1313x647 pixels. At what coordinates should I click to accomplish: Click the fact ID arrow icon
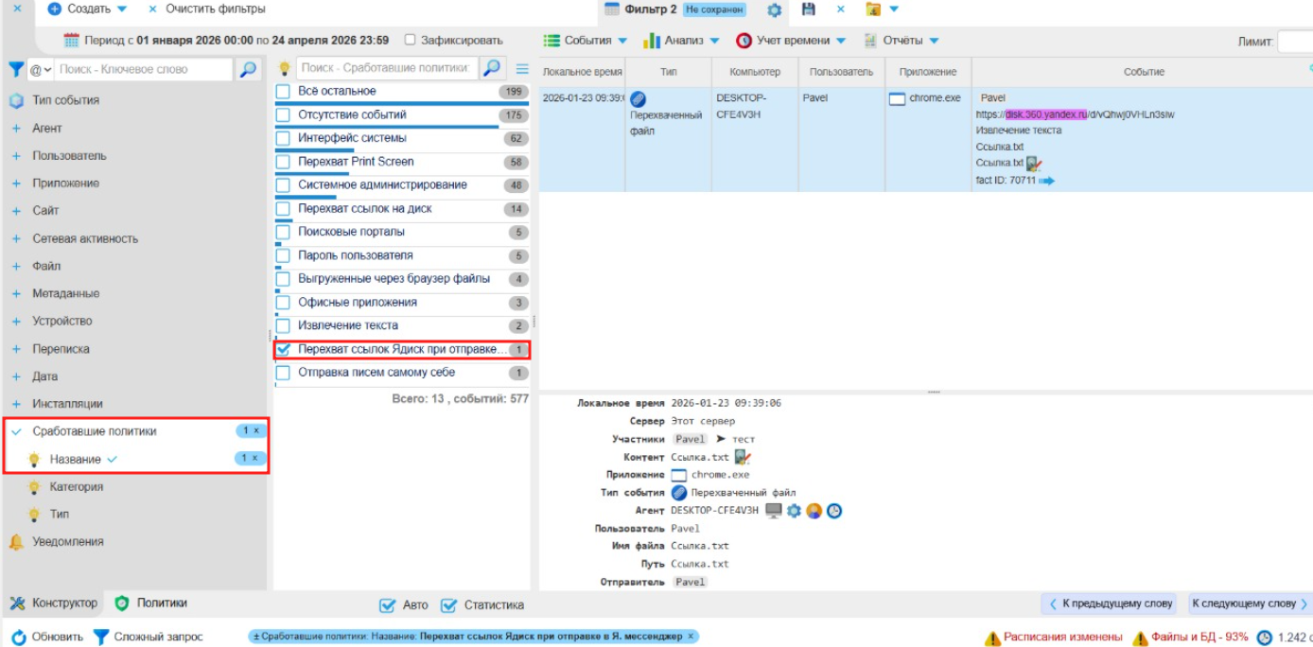(1046, 181)
